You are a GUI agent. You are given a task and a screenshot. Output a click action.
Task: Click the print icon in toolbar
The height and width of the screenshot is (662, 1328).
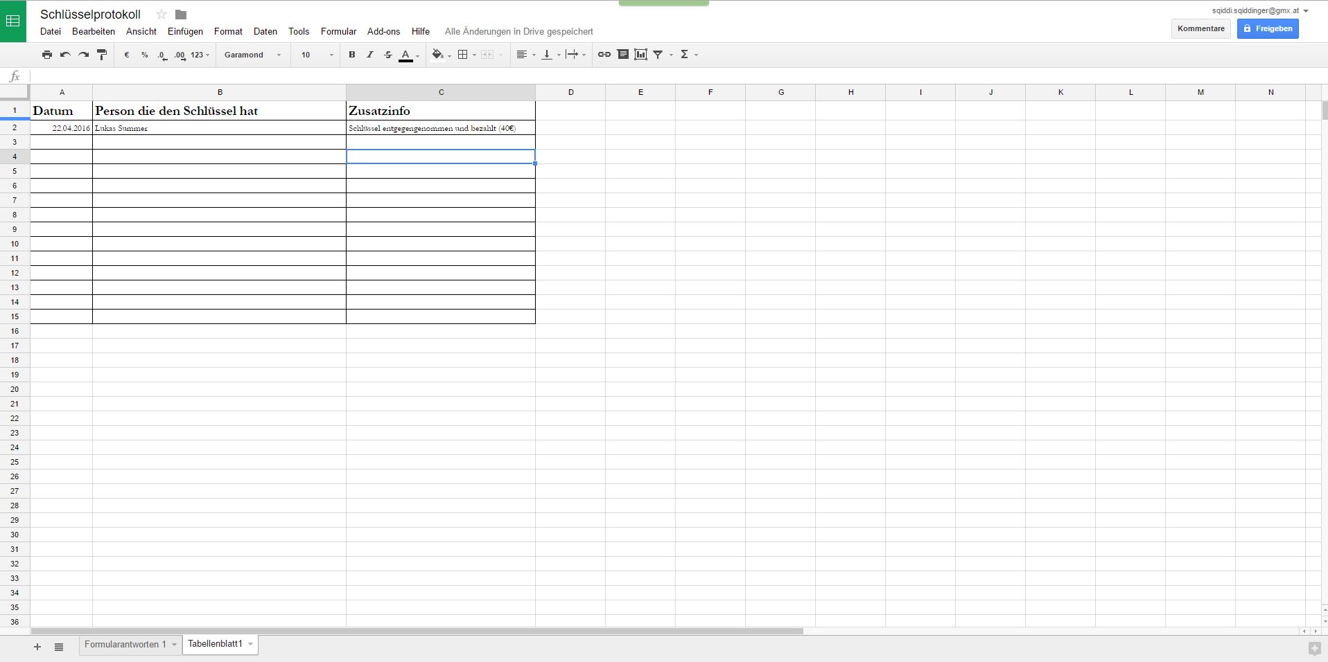(47, 55)
